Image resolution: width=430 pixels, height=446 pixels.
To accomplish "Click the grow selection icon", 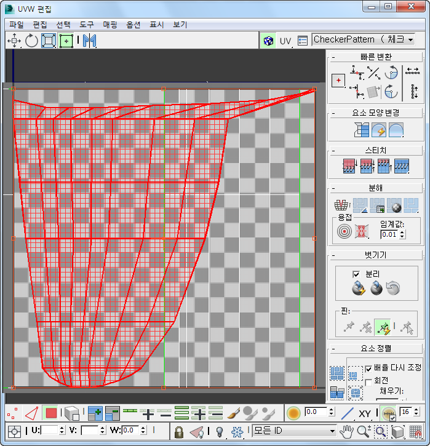I will pyautogui.click(x=95, y=413).
